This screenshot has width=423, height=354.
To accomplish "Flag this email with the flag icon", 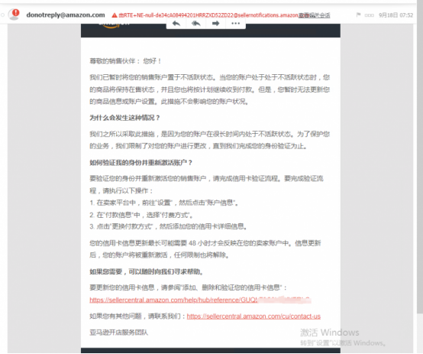I will 358,15.
